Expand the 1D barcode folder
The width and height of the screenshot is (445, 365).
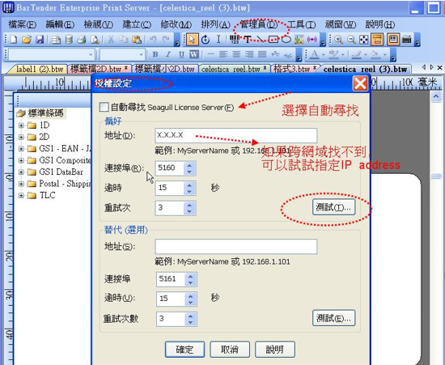click(21, 125)
